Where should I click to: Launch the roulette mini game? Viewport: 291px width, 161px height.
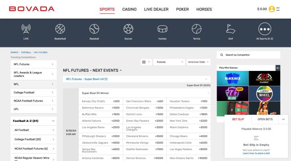click(x=232, y=109)
